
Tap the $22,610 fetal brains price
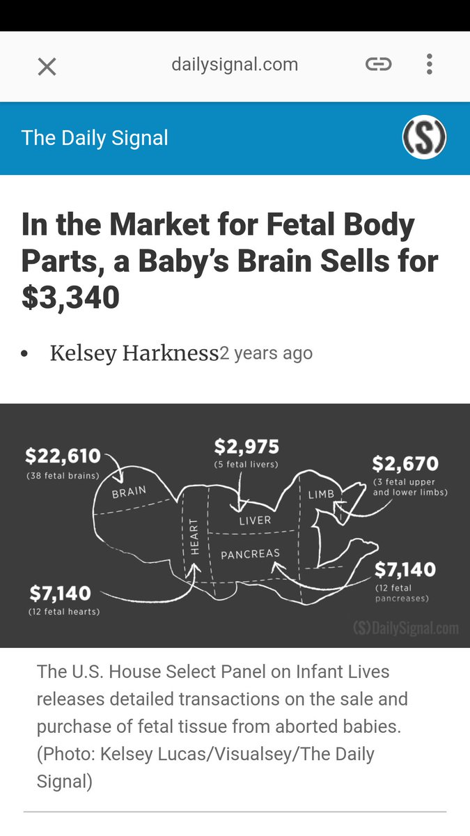point(63,456)
